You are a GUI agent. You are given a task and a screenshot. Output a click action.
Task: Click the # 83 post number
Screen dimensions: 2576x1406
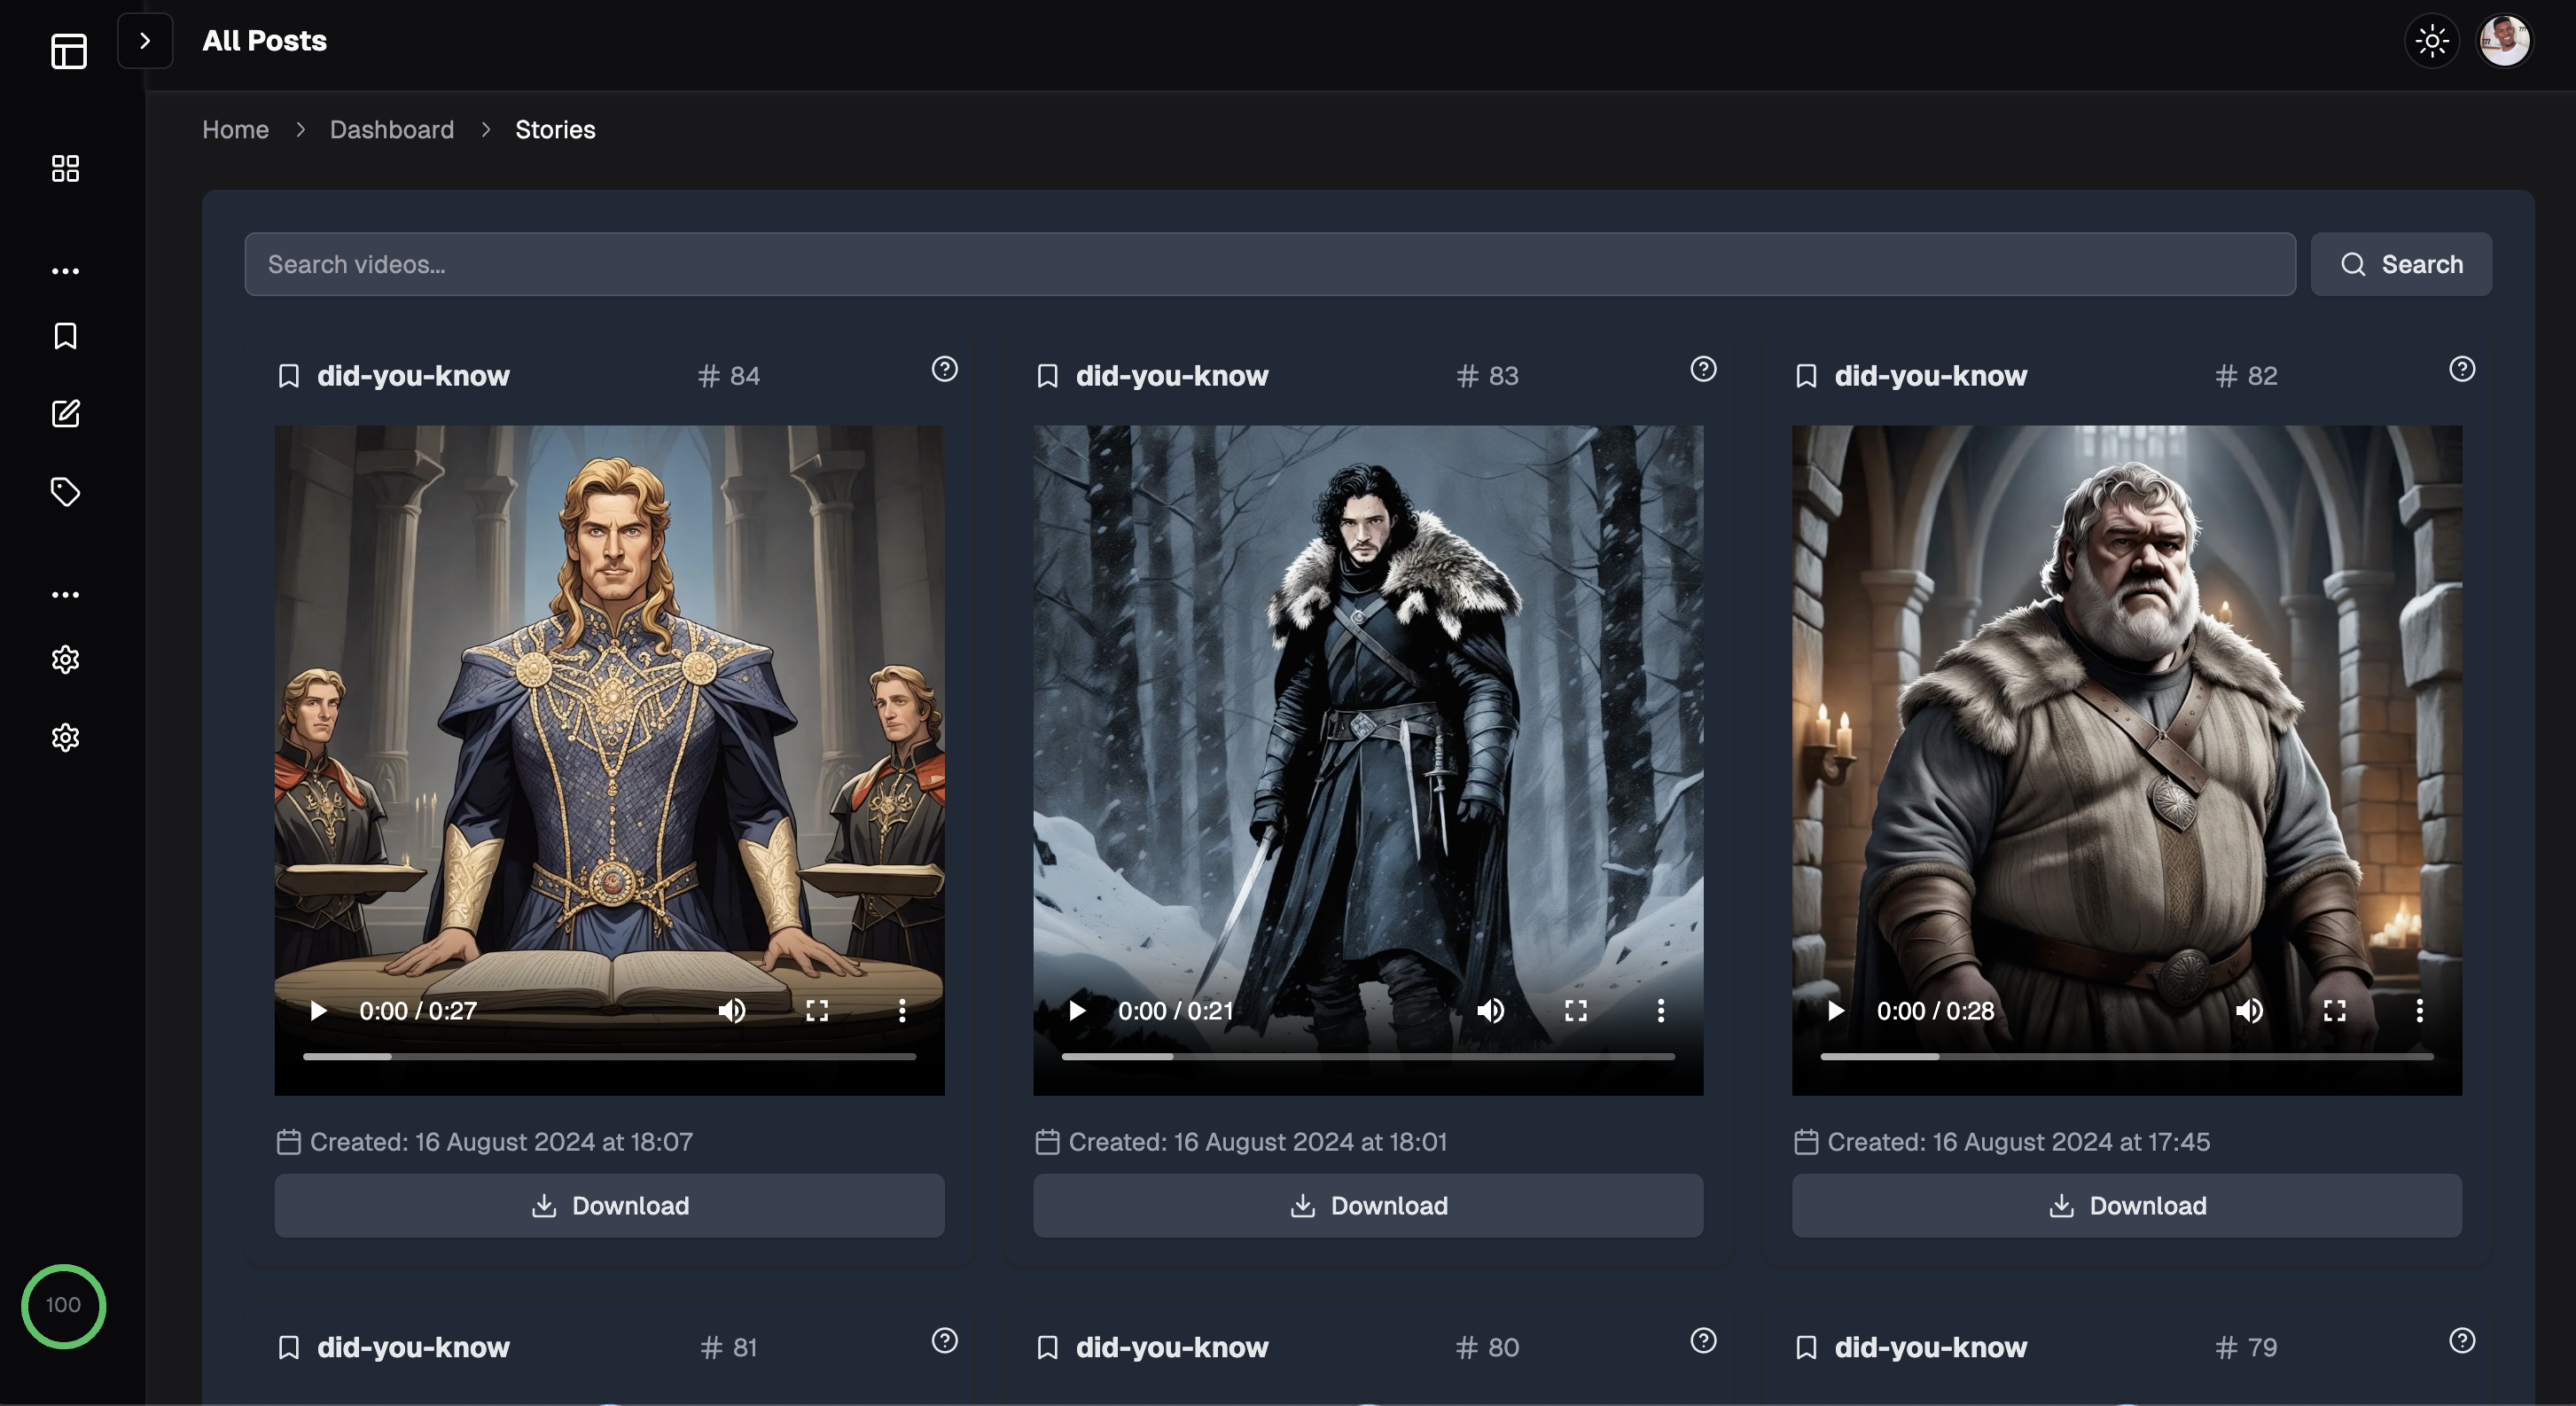coord(1488,376)
